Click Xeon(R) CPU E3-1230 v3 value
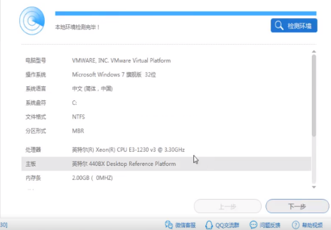Viewport: 331px width, 230px height. (x=128, y=150)
